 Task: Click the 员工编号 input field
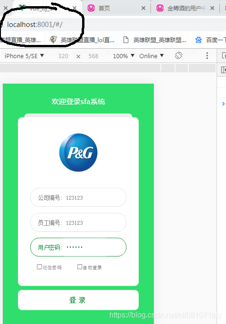click(78, 222)
